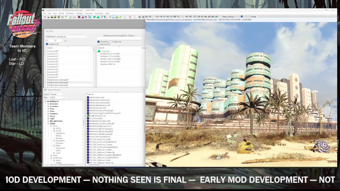The width and height of the screenshot is (340, 191).
Task: Select NavMesh (600 Tris) entry
Action: pyautogui.click(x=108, y=64)
